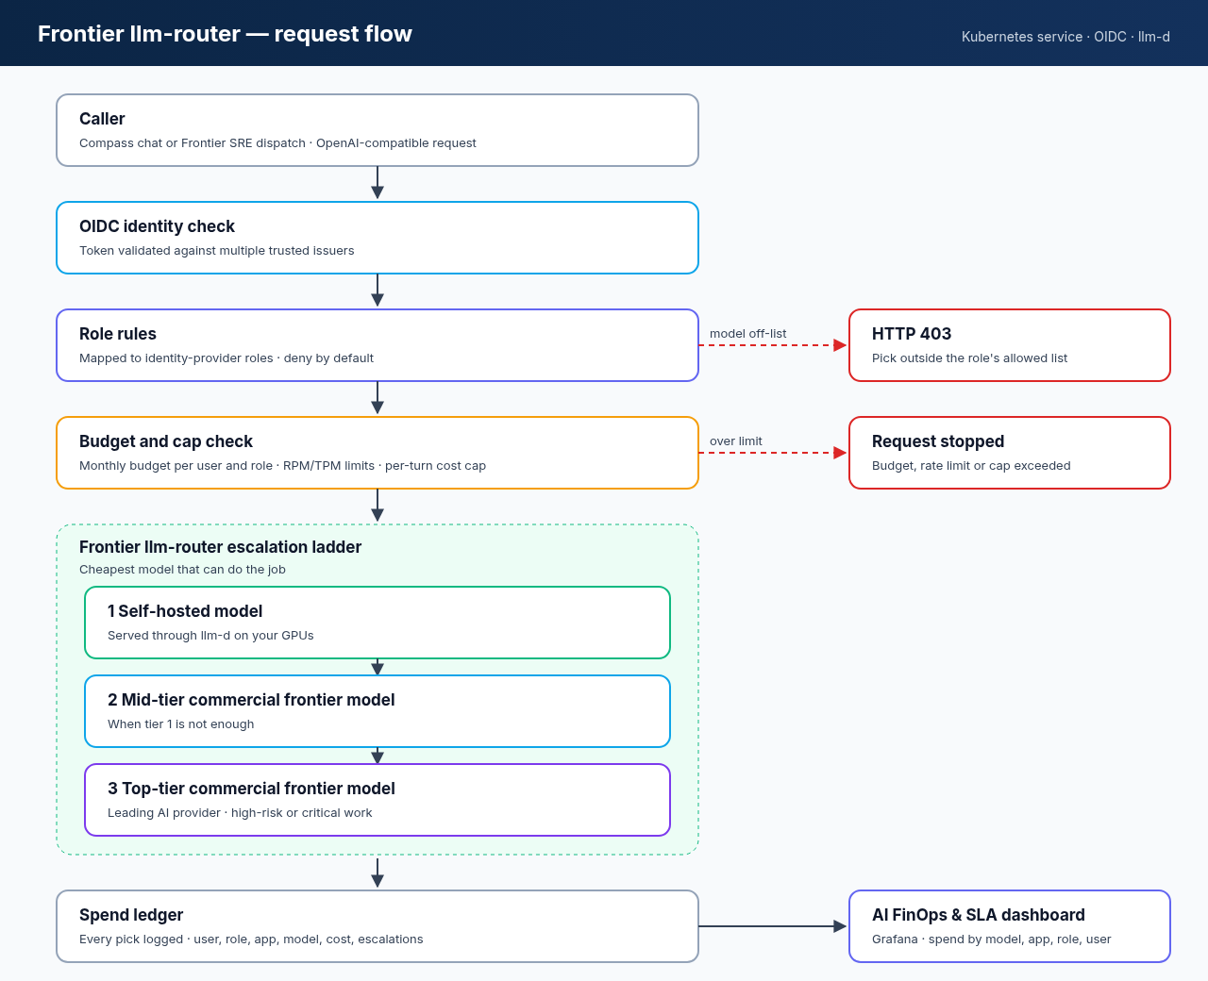Click 'Token validated against multiple trusted issuers' text
The width and height of the screenshot is (1208, 981).
pos(217,251)
